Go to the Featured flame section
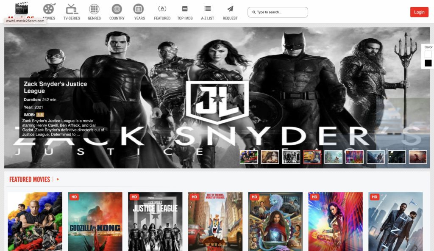The height and width of the screenshot is (251, 434). click(x=162, y=11)
